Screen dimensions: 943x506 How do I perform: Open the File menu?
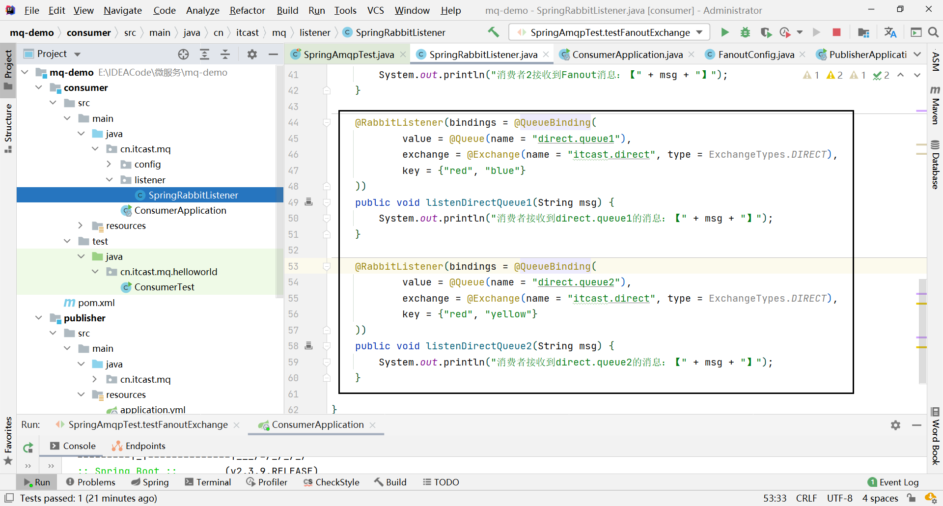31,10
